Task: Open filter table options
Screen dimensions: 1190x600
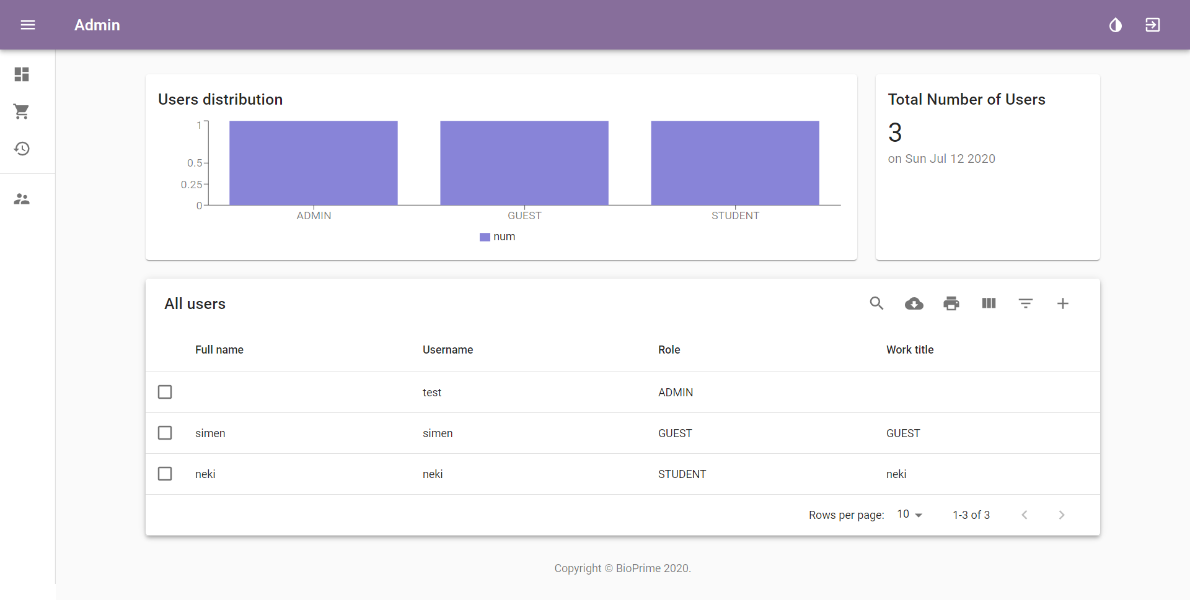Action: pyautogui.click(x=1026, y=303)
